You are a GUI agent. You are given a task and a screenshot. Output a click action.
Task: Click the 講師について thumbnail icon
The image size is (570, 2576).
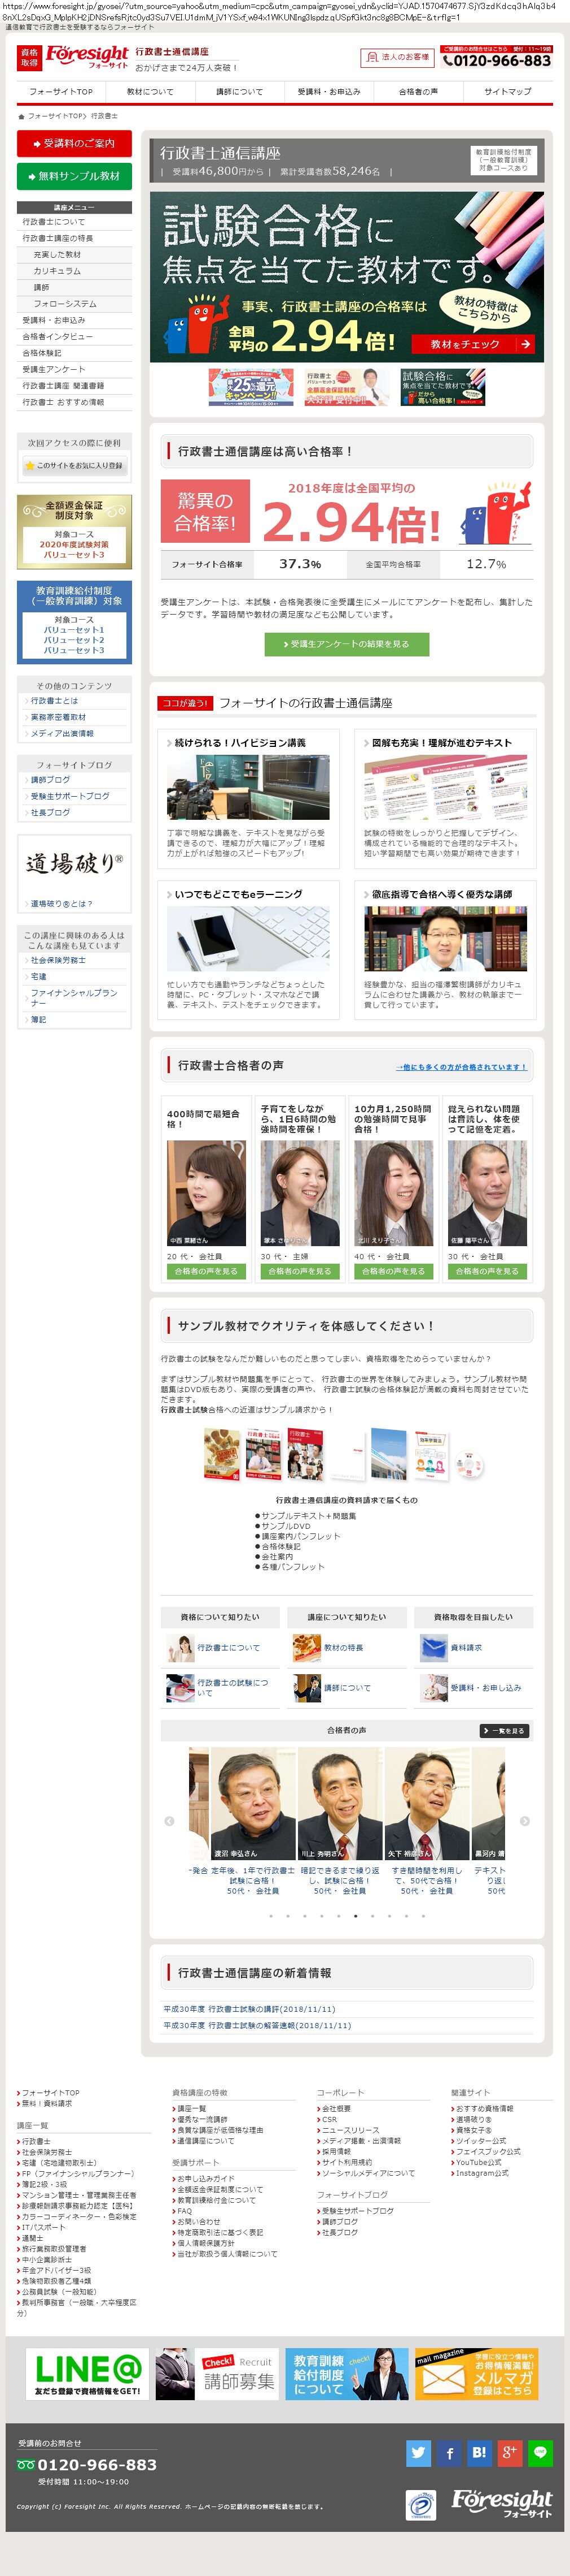[306, 1687]
